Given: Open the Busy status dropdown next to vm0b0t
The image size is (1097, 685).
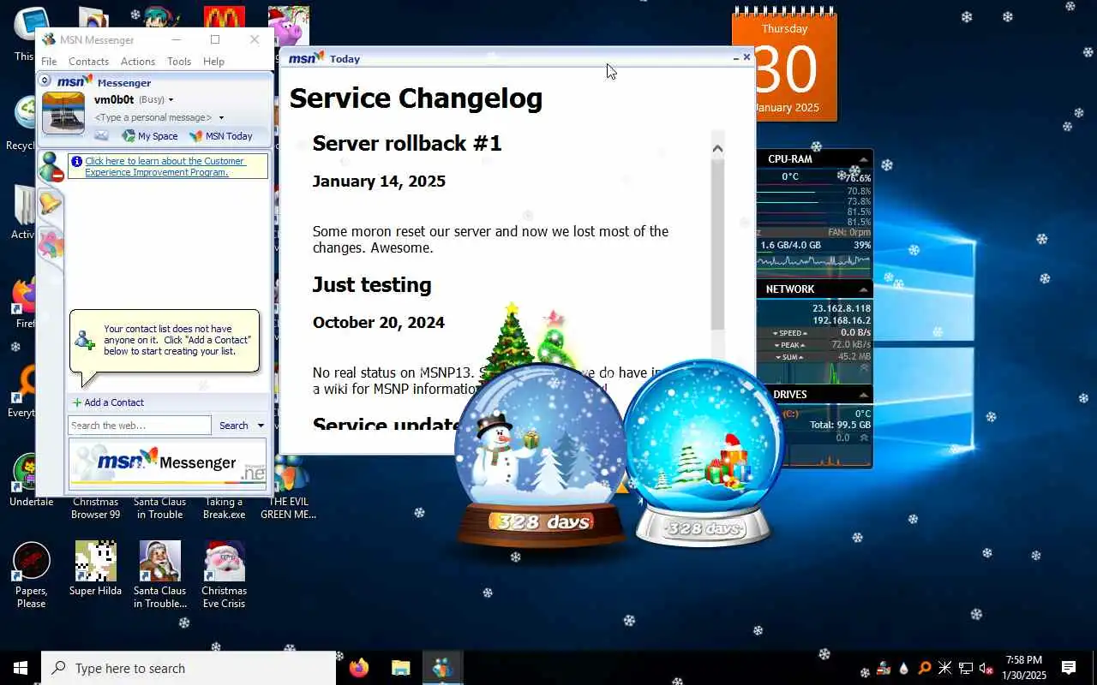Looking at the screenshot, I should pyautogui.click(x=171, y=100).
